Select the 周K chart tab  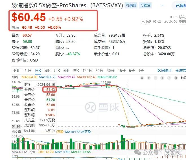tap(47, 71)
